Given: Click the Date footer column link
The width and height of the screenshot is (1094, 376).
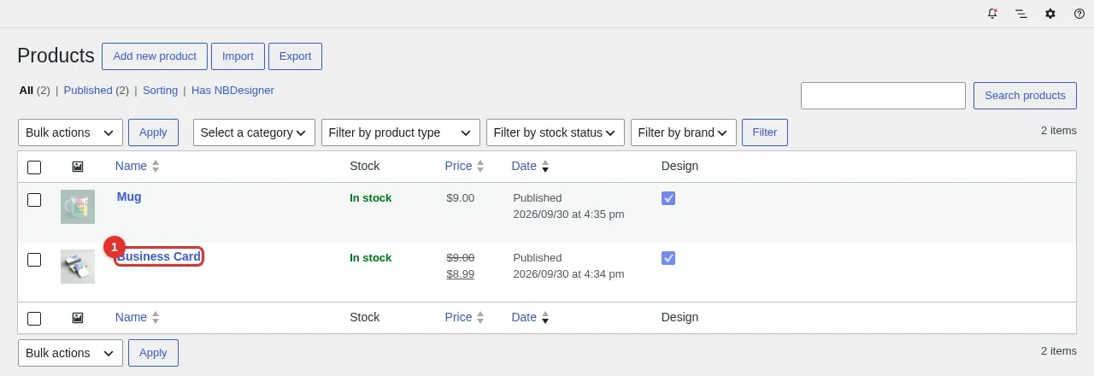Looking at the screenshot, I should (524, 318).
